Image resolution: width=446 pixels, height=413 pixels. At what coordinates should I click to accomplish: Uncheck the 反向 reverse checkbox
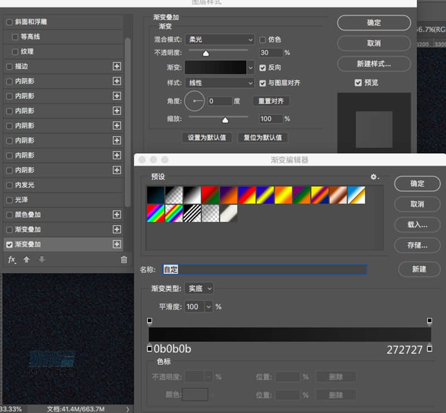262,67
